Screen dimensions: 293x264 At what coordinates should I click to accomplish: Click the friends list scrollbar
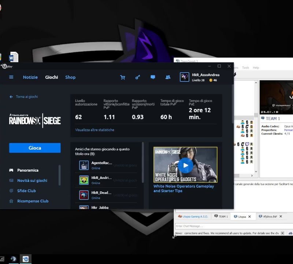[143, 162]
